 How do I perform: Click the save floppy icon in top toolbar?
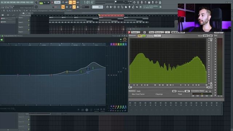tap(149, 2)
